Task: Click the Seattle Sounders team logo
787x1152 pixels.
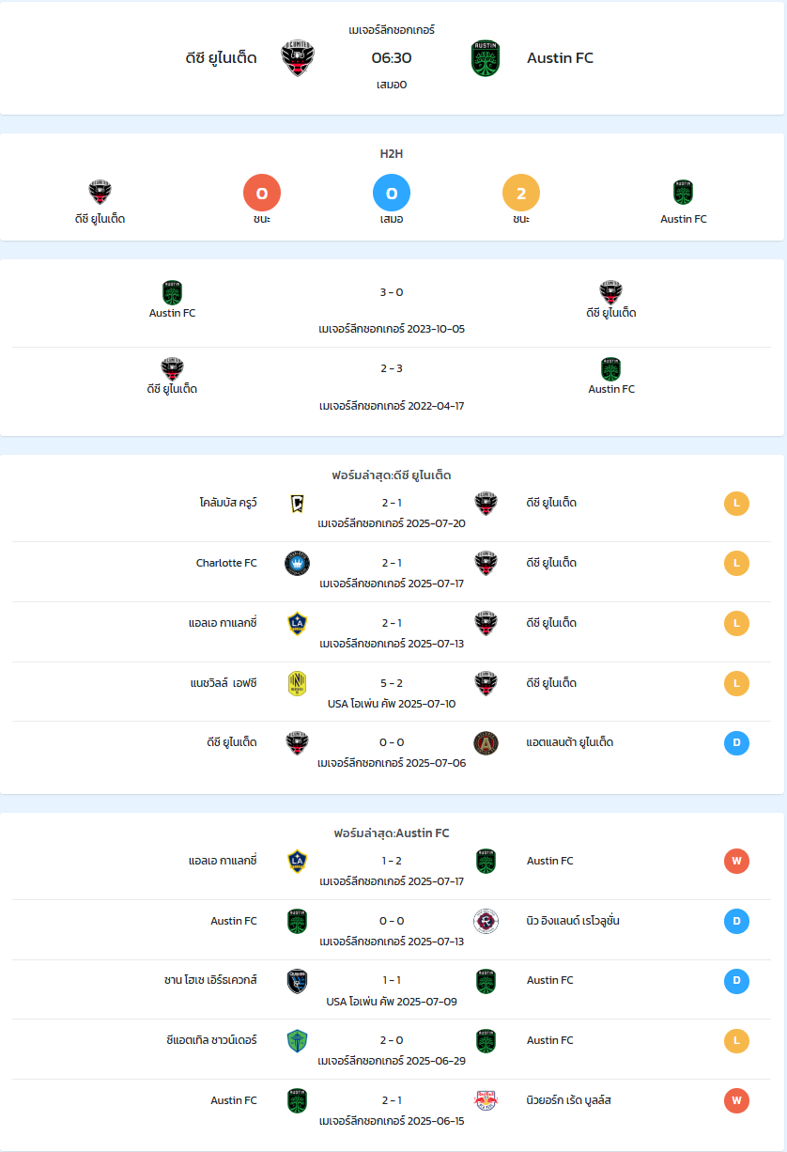Action: point(298,1041)
